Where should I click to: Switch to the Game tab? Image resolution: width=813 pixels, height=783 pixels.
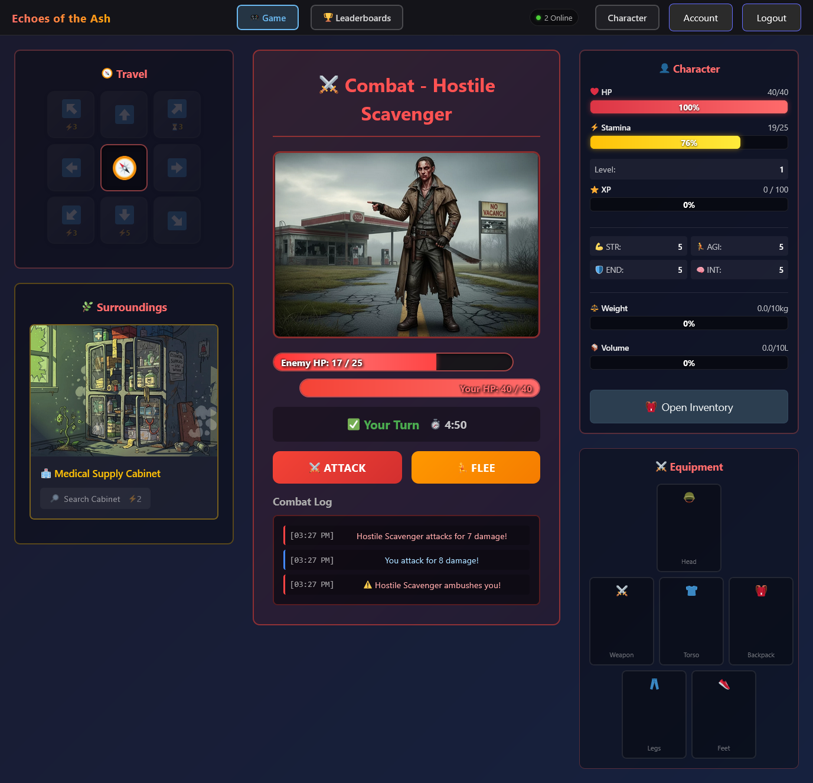(267, 18)
